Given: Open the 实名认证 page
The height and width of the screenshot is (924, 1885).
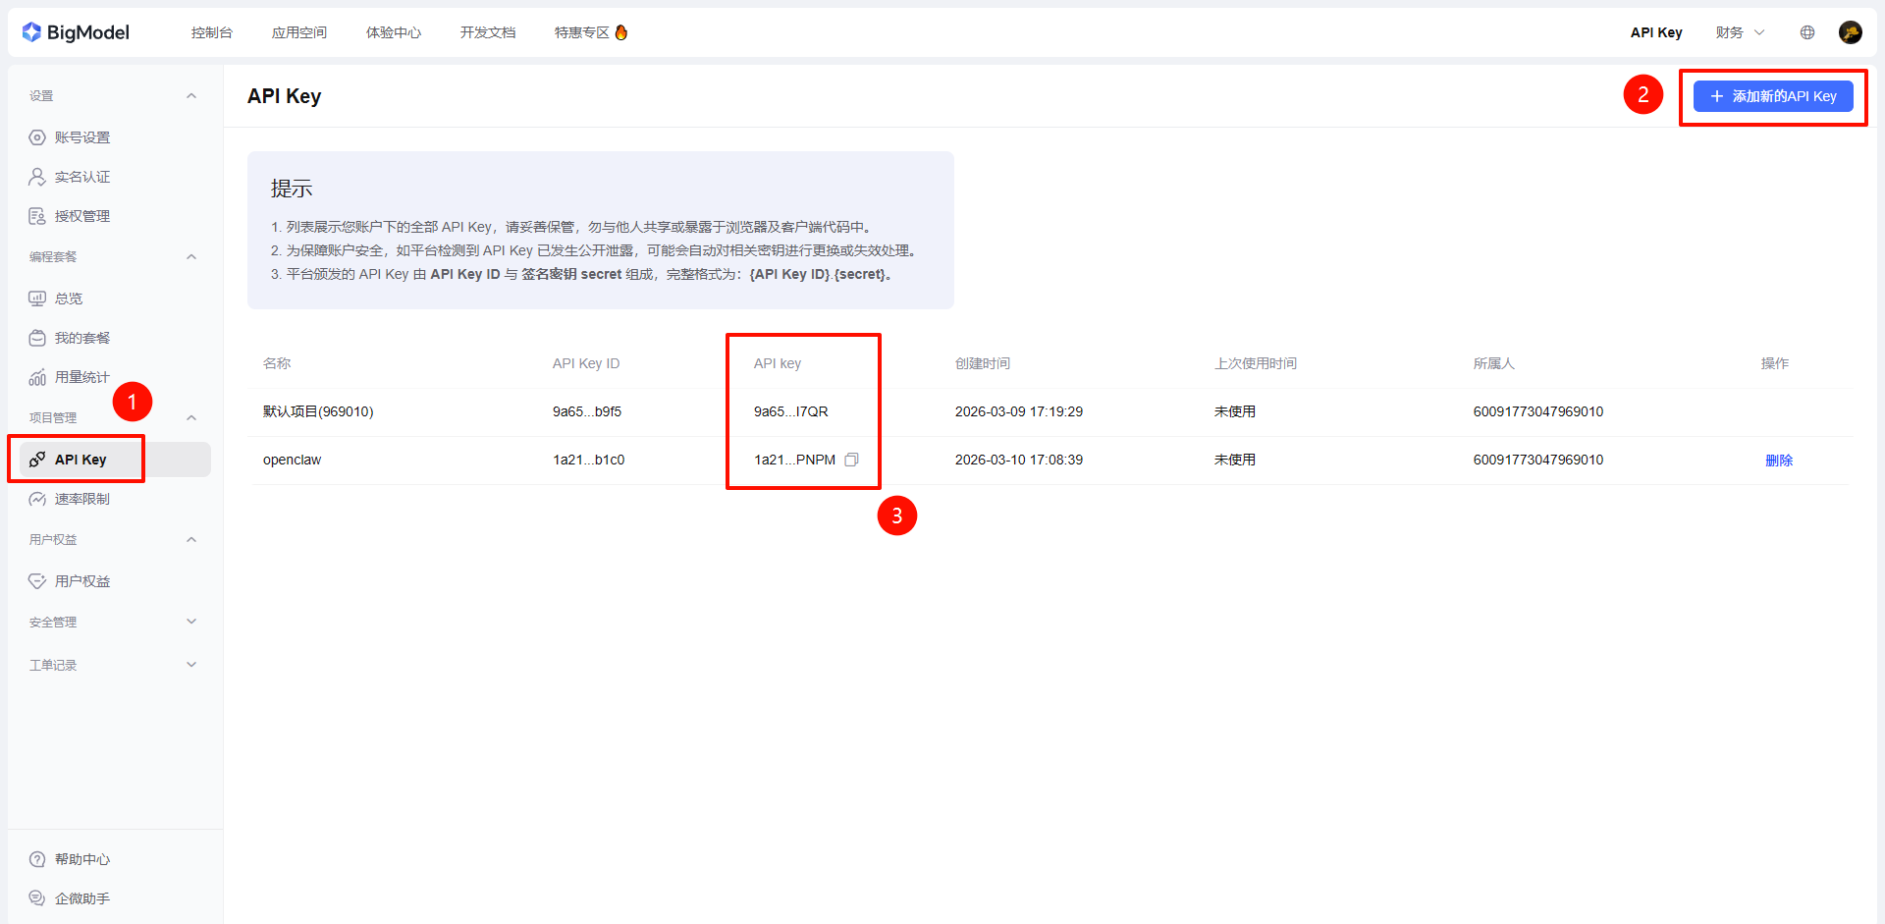Looking at the screenshot, I should point(83,177).
